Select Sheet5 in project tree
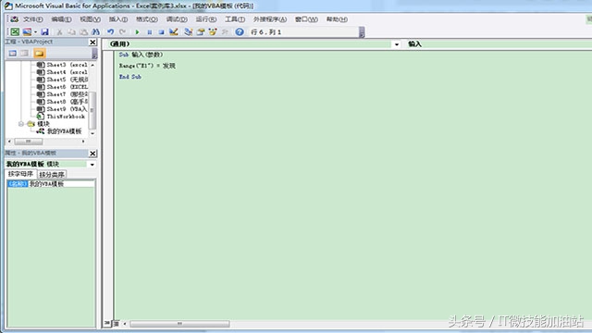592x333 pixels. (x=62, y=80)
